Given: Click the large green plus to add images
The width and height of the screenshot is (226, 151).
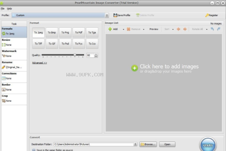Looking at the screenshot, I should pyautogui.click(x=134, y=68).
